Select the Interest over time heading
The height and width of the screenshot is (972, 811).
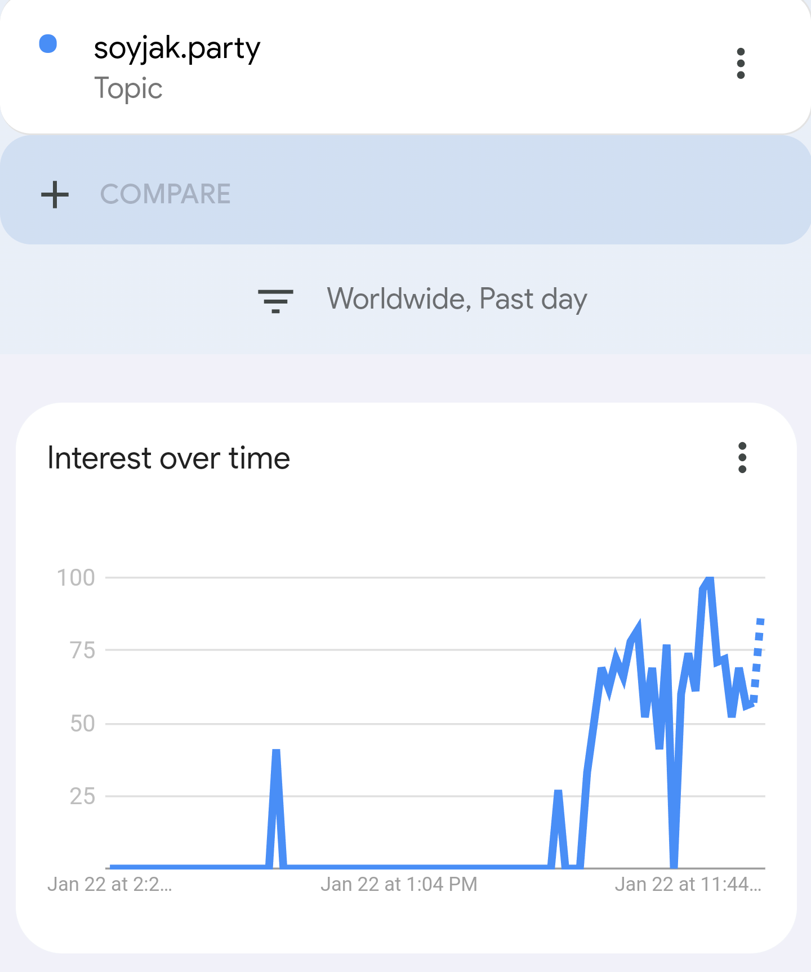click(168, 457)
